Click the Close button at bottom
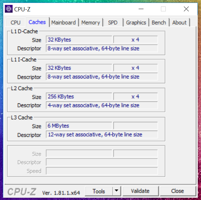This screenshot has height=200, width=201. point(178,191)
